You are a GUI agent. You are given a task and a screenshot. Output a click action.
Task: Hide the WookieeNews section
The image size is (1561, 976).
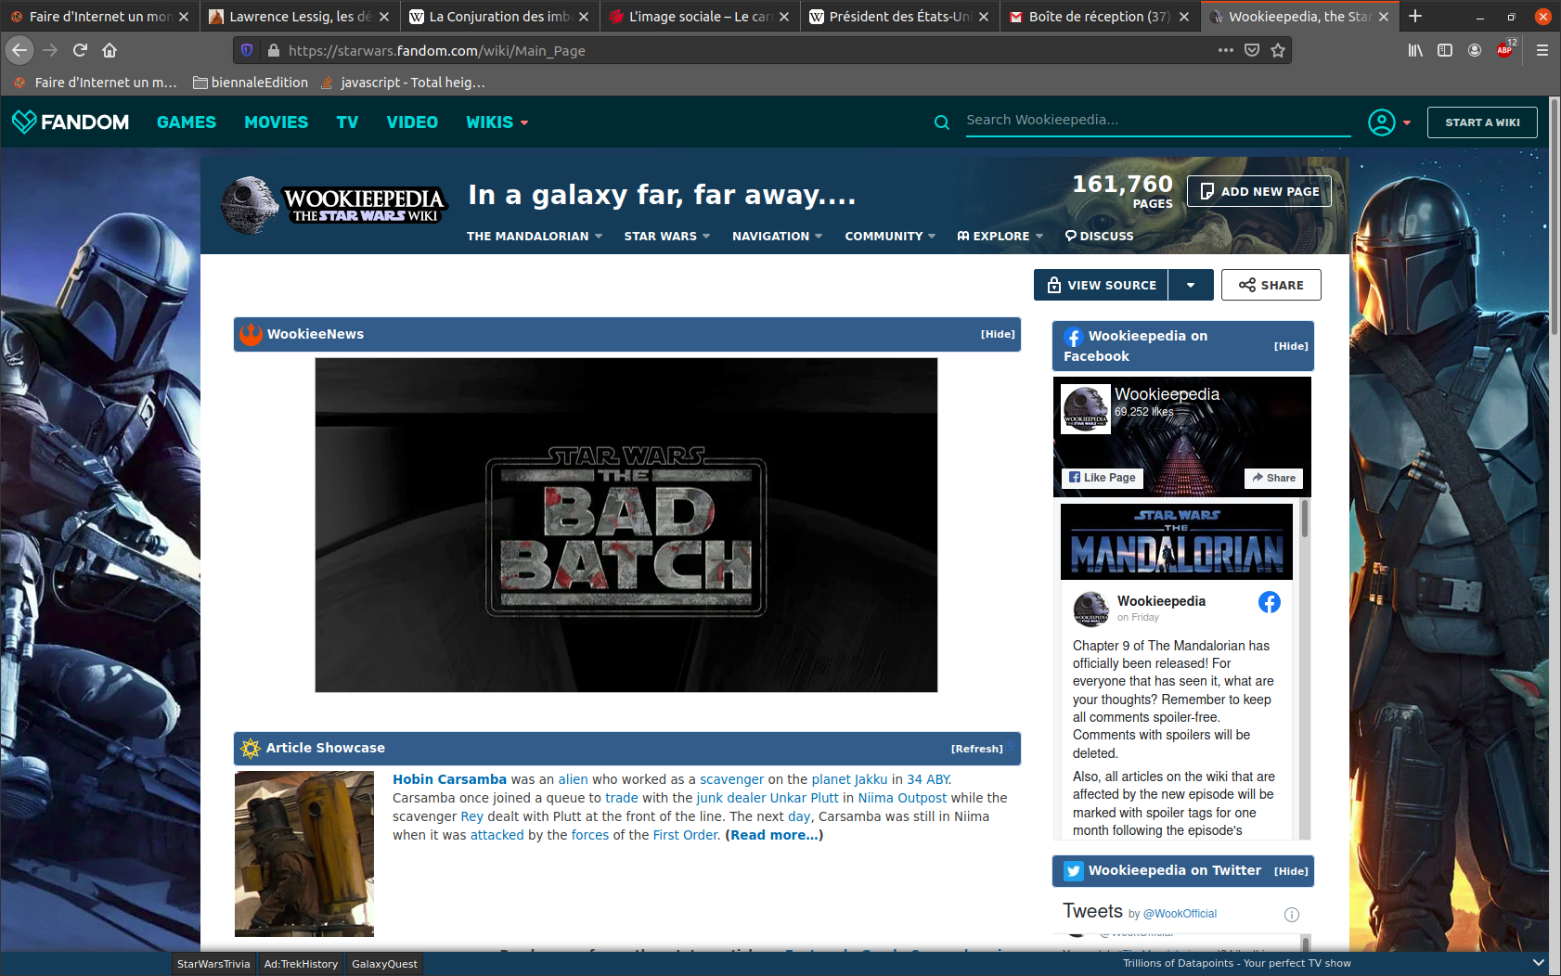(x=998, y=334)
